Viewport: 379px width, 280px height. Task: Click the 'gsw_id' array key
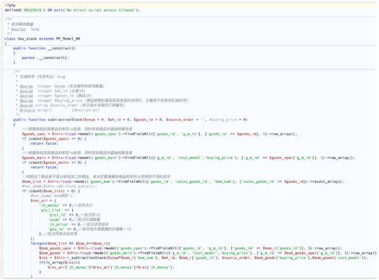coord(56,229)
